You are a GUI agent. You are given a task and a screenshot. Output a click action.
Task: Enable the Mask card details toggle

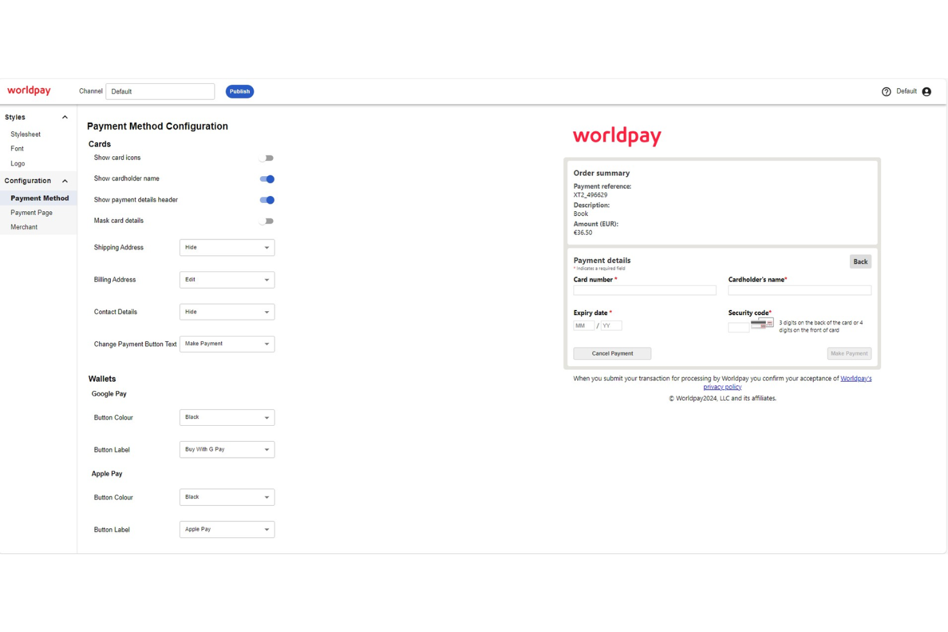(x=266, y=221)
